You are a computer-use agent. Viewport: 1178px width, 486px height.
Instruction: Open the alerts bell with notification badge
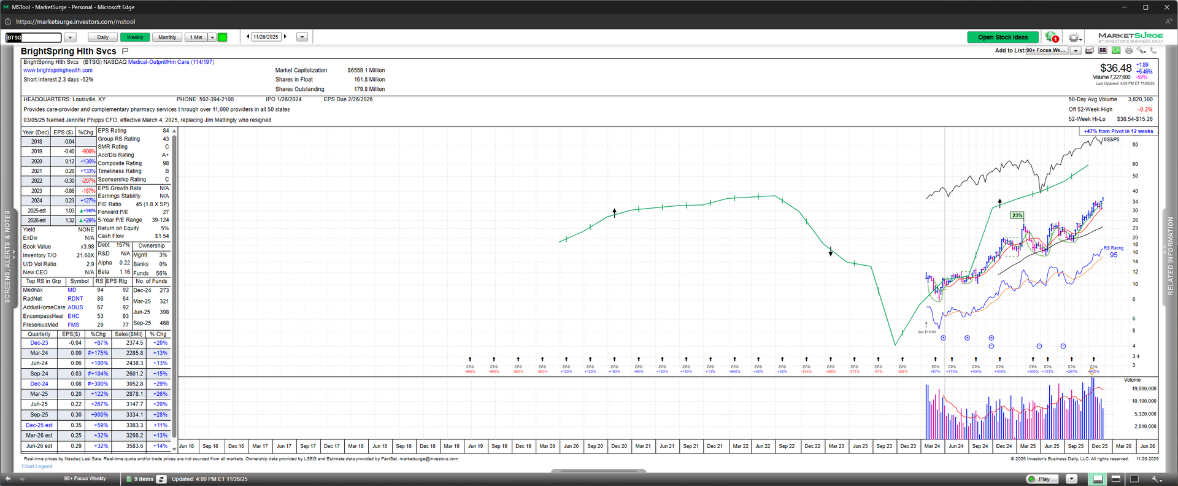(1051, 37)
